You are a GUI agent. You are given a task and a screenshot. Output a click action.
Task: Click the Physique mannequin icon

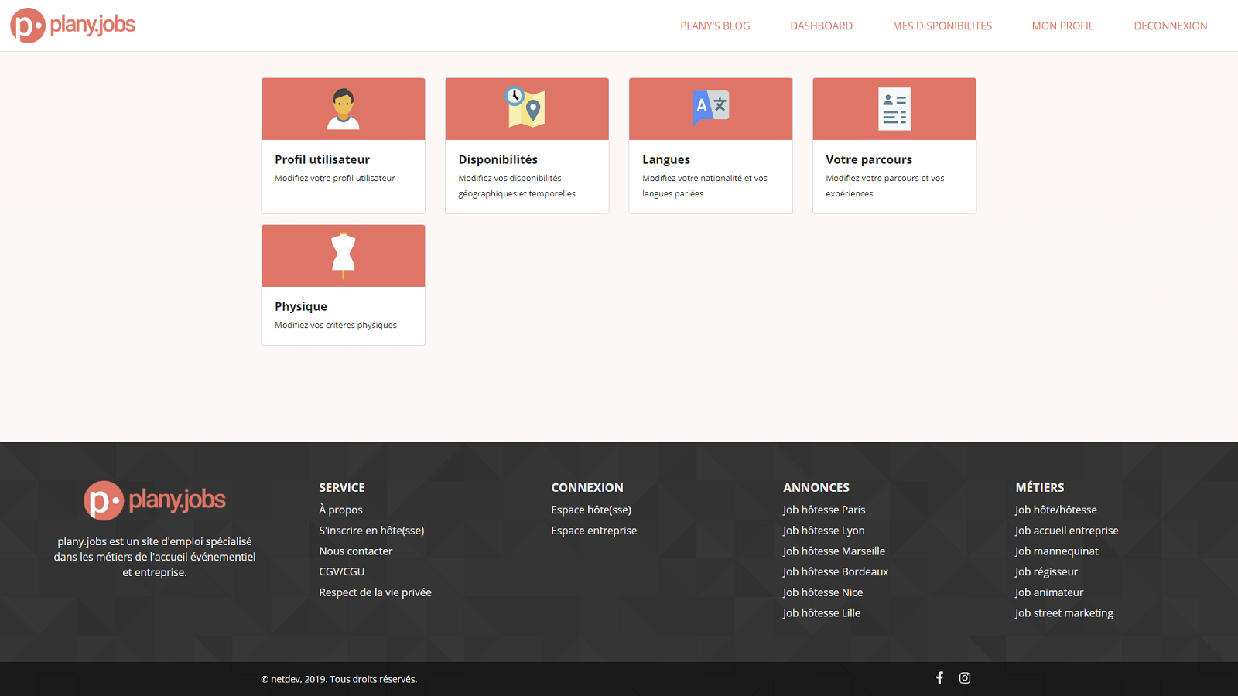(343, 255)
